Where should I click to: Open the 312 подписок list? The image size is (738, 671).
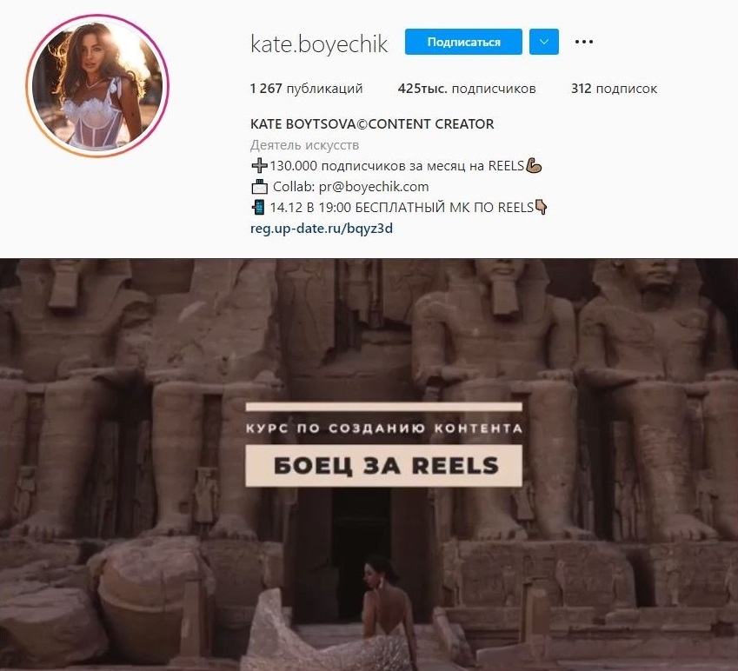point(614,89)
